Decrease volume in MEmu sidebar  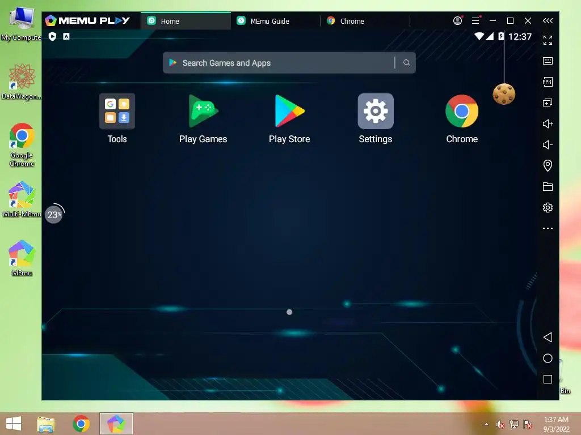tap(548, 144)
